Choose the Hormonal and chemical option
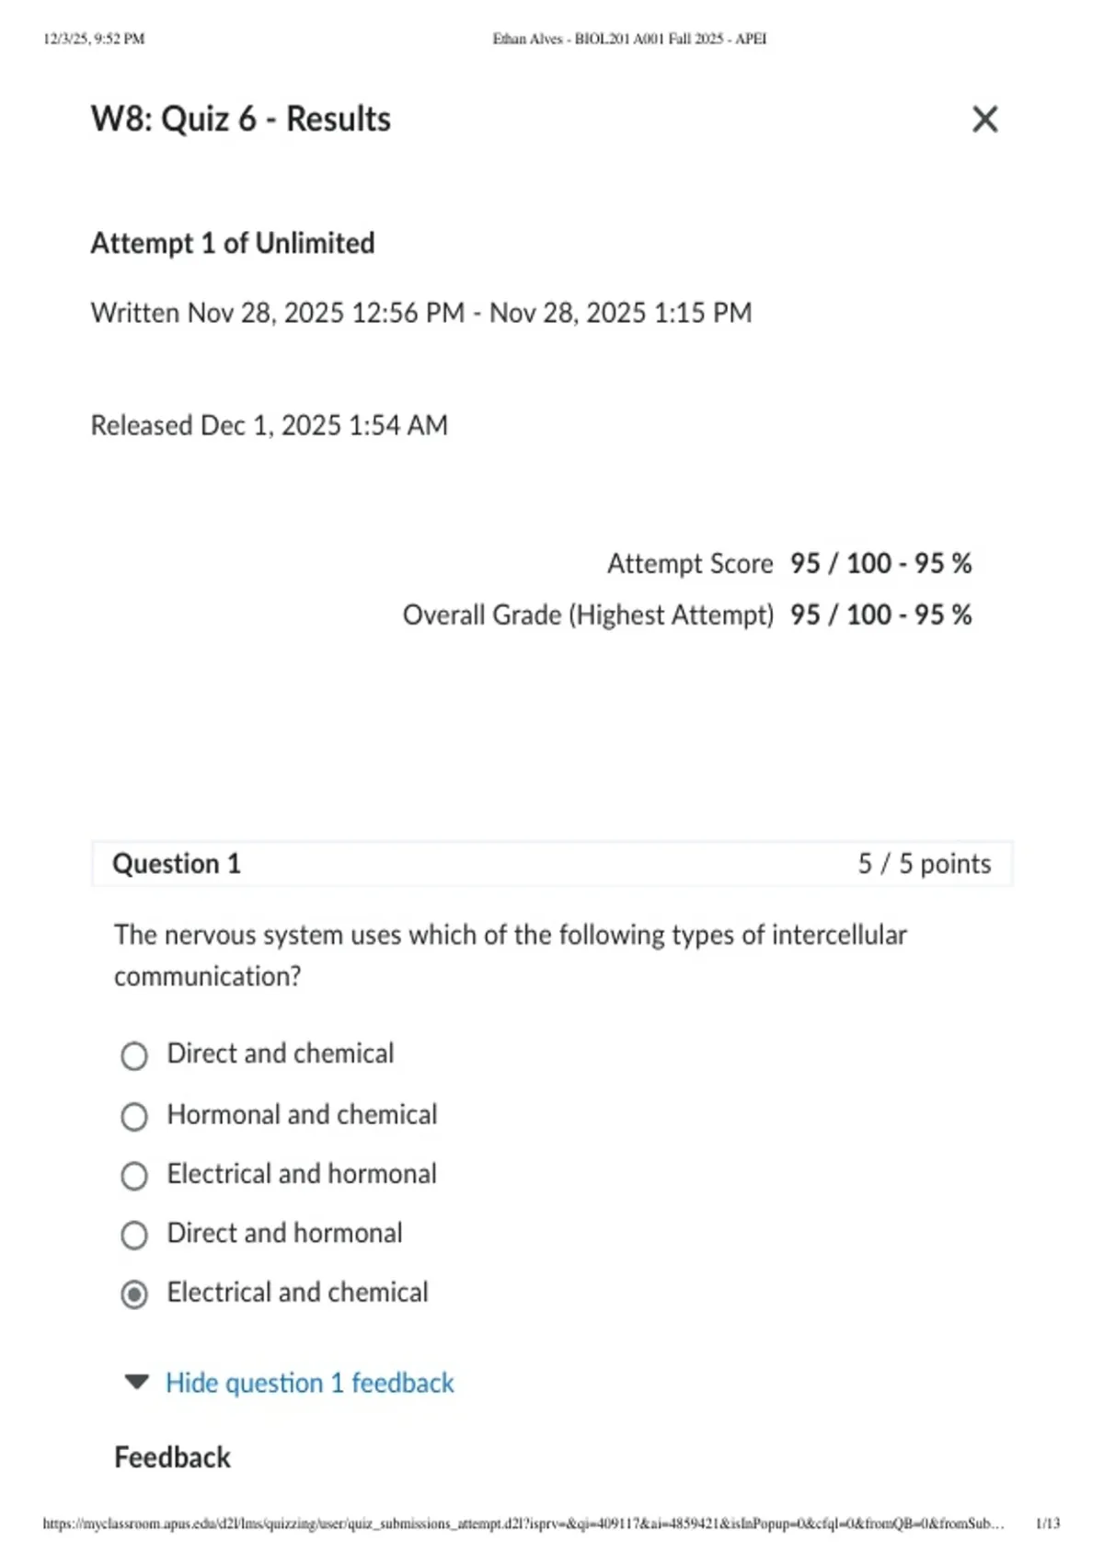Screen dimensions: 1104x1564 tap(134, 1116)
